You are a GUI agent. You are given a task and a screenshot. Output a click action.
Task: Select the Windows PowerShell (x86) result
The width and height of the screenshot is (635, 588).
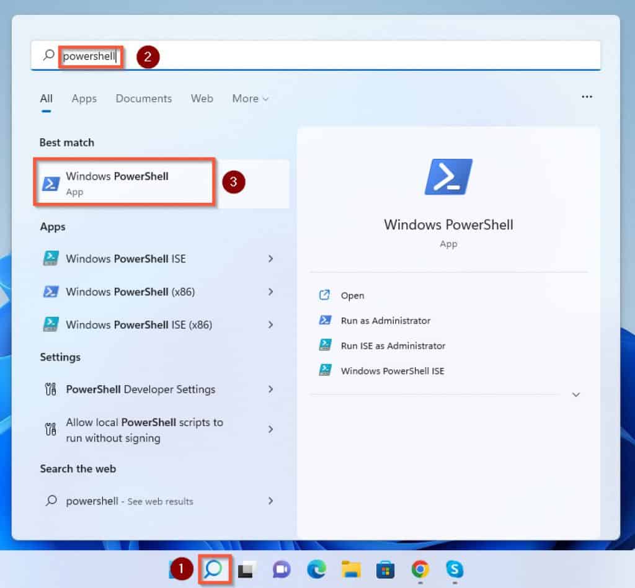coord(160,292)
